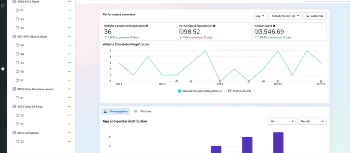
Task: Click info icon next to Amount spent
Action: pos(274,26)
